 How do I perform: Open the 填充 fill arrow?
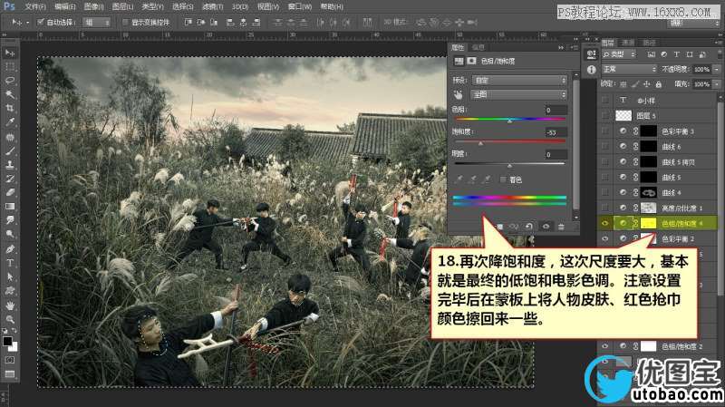[x=716, y=84]
